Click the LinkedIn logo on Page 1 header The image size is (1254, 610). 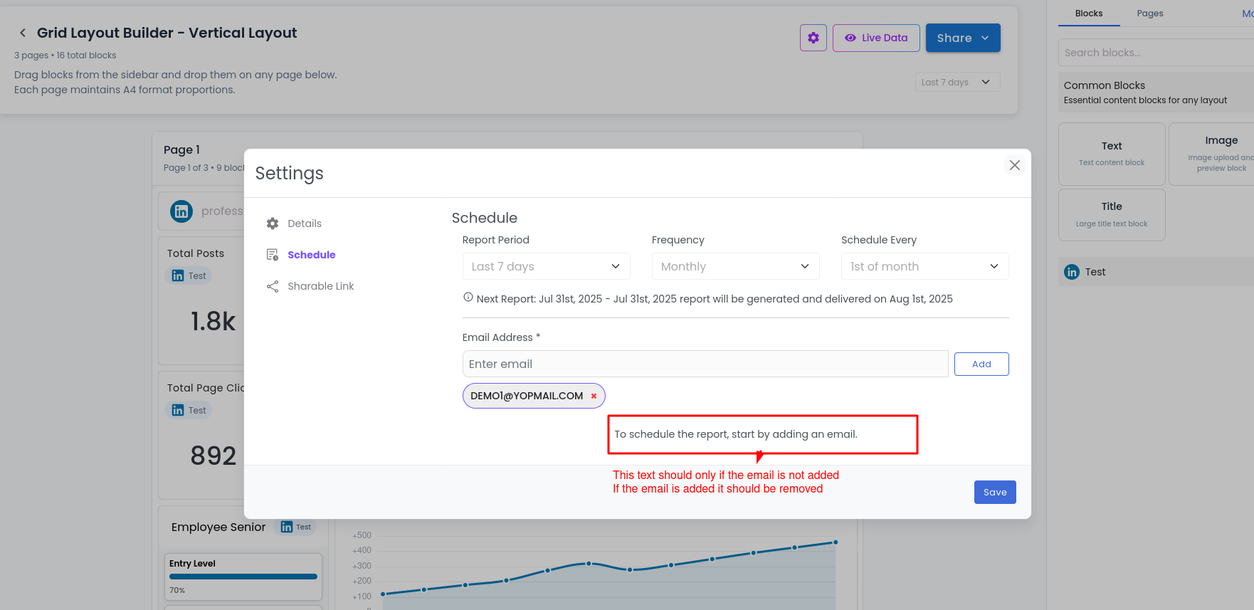181,211
